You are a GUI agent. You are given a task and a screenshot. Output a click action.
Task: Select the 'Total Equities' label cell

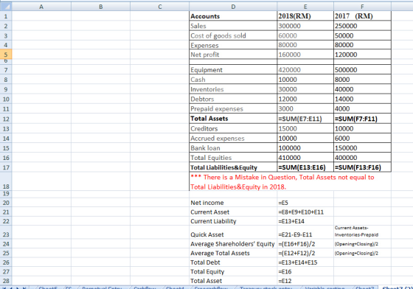[x=233, y=158]
